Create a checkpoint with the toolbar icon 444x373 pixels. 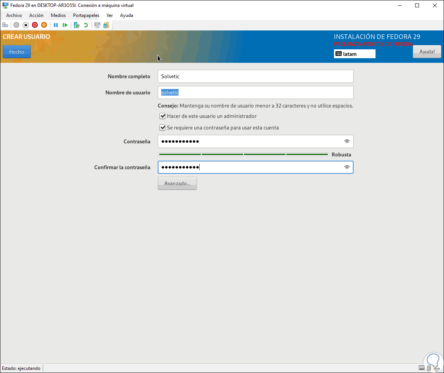pos(77,25)
